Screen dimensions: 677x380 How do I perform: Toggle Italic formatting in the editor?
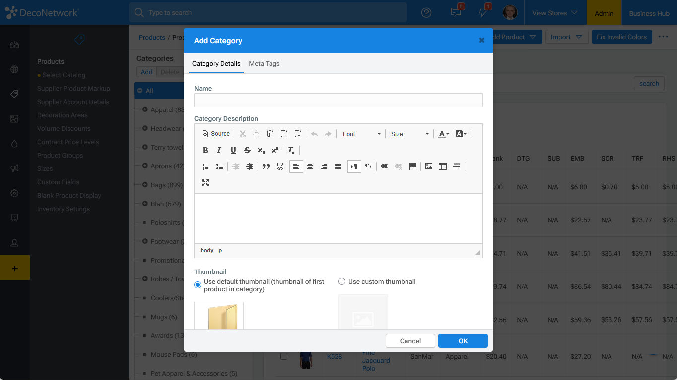[x=219, y=150]
